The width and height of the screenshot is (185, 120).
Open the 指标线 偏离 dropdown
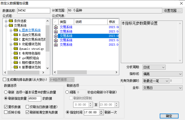pyautogui.click(x=163, y=74)
